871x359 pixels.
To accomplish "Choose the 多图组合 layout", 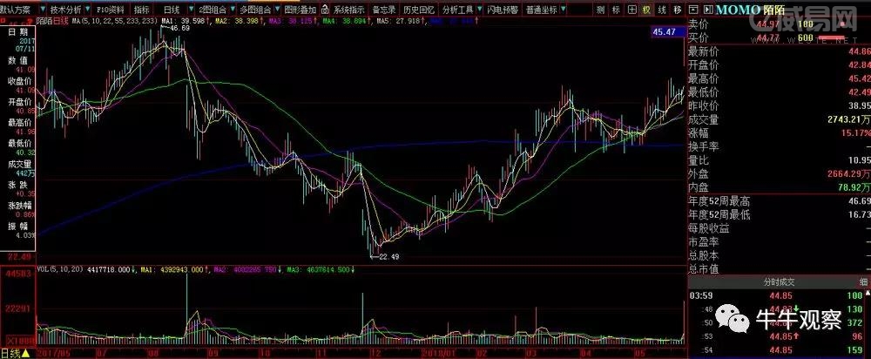I will coord(256,10).
